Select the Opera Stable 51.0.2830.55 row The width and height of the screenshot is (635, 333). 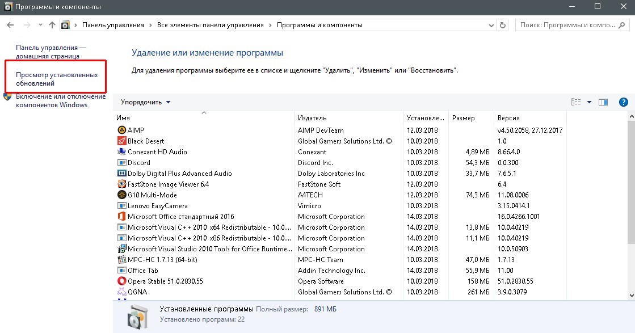[x=340, y=281]
